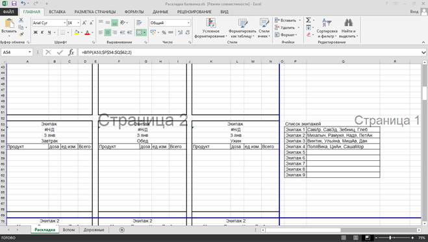Activate the Format Painter brush icon
428x242 pixels.
(21, 34)
